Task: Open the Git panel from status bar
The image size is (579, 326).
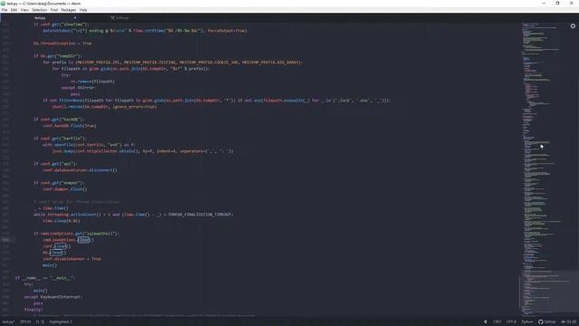Action: [x=569, y=322]
